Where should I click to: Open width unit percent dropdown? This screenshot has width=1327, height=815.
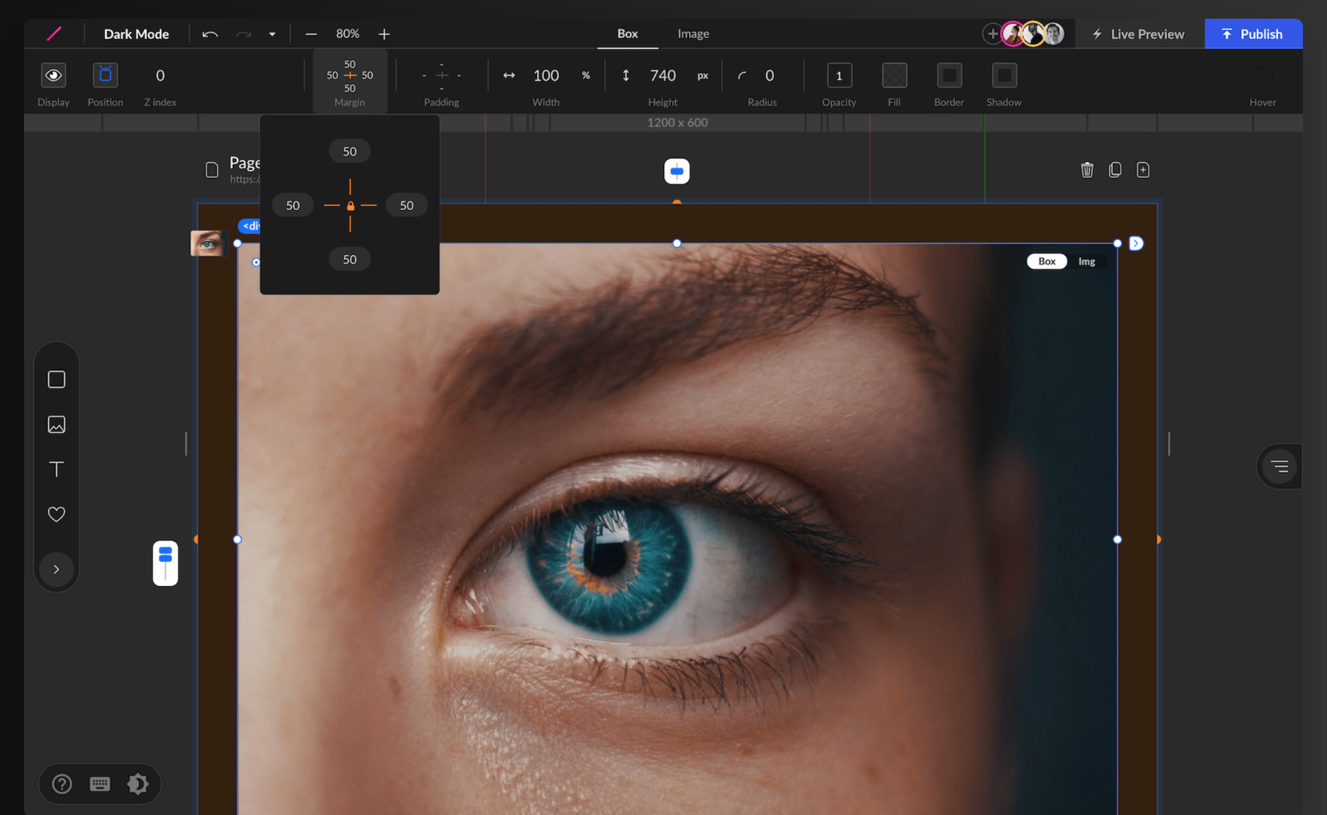click(586, 76)
